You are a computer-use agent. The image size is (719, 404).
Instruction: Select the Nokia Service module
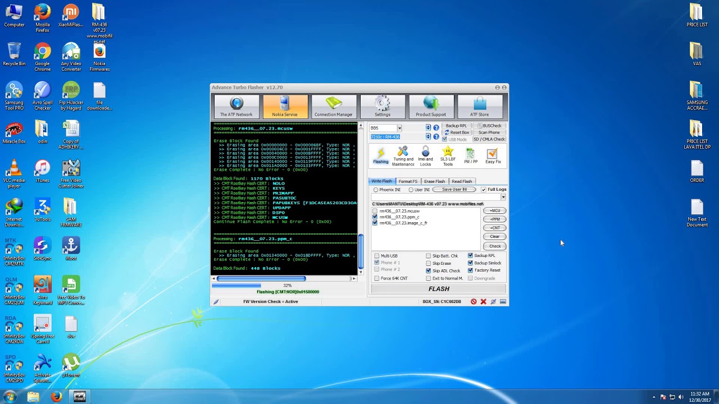(x=285, y=107)
